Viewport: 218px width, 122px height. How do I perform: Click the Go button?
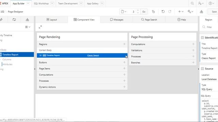[x=144, y=12]
